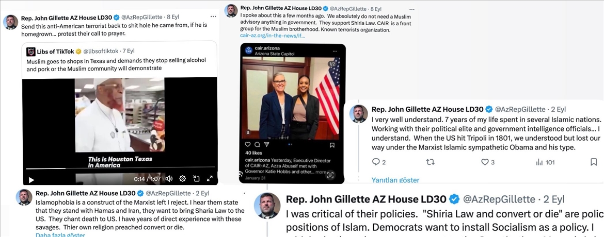The image size is (604, 237).
Task: Open three-dot menu on cair.arizona post
Action: pos(335,51)
